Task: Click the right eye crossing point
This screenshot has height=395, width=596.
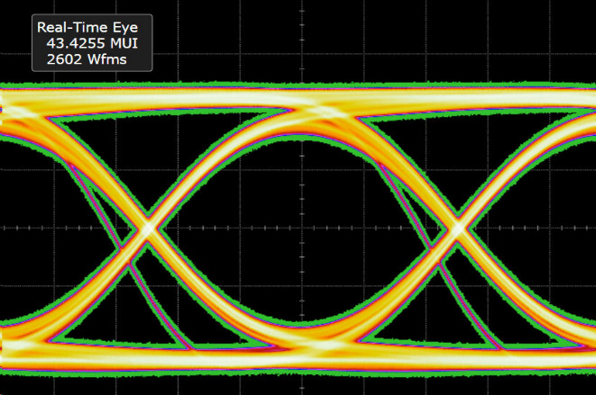Action: point(459,228)
